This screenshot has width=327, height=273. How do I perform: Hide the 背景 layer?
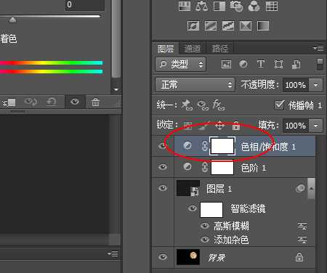pos(163,257)
